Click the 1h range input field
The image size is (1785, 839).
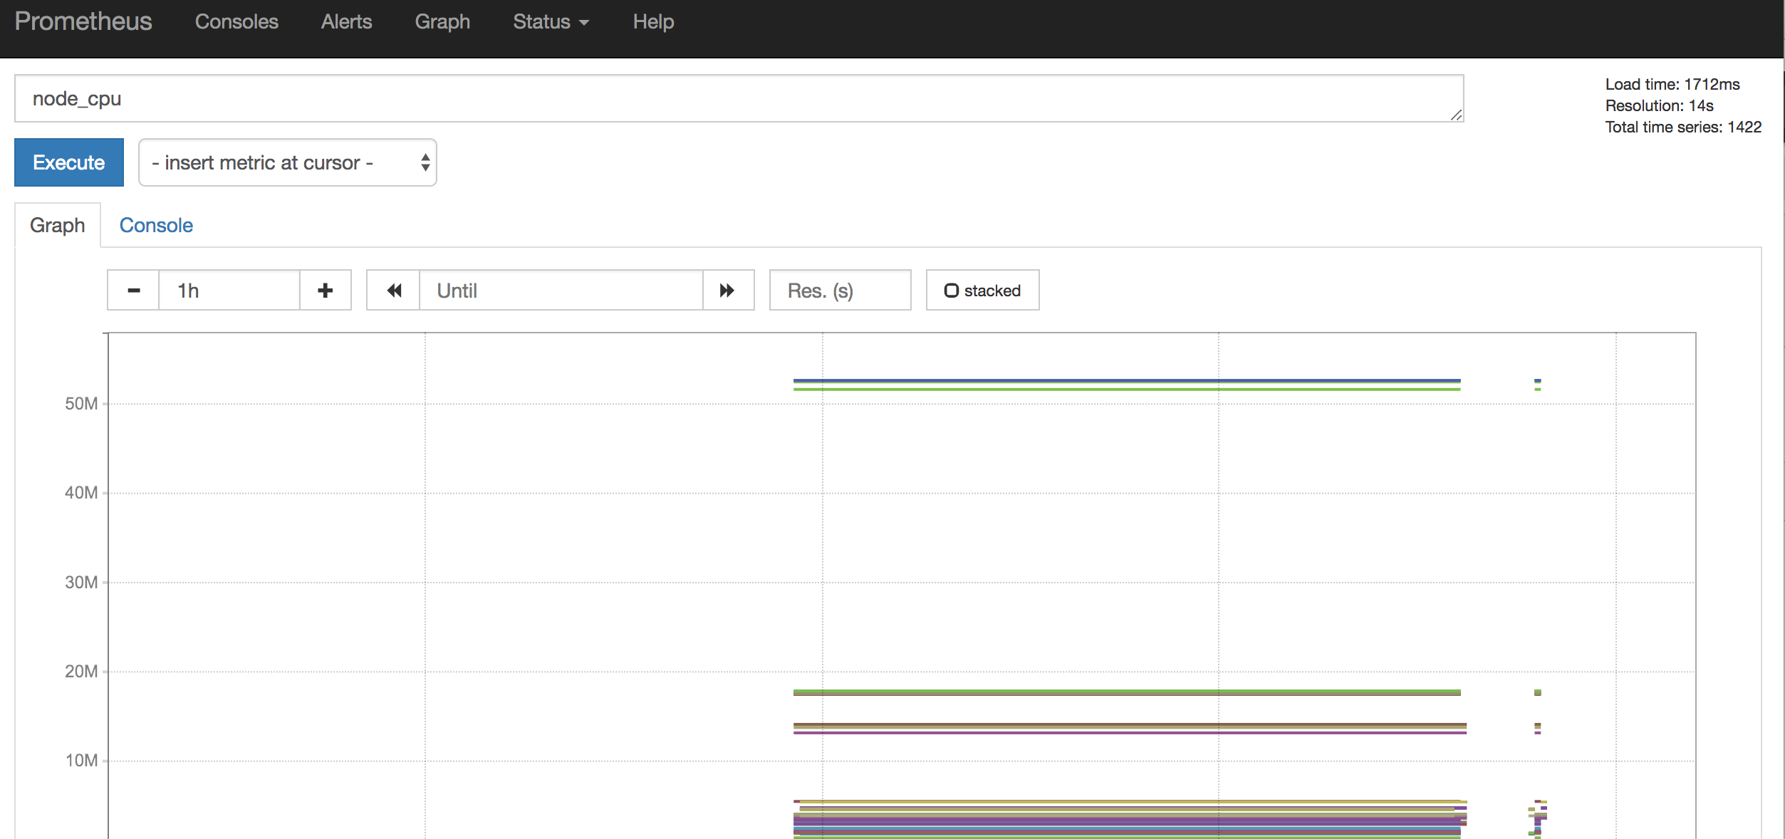pyautogui.click(x=228, y=291)
